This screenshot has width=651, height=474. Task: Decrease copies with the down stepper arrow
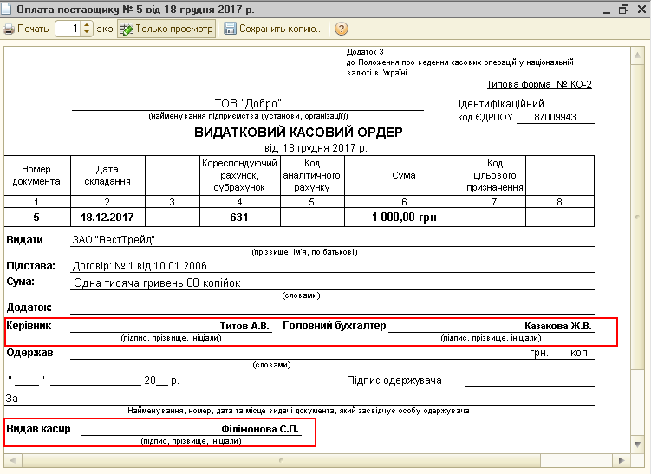(x=87, y=32)
